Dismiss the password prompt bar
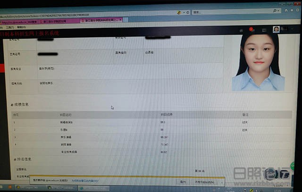 (x=222, y=182)
